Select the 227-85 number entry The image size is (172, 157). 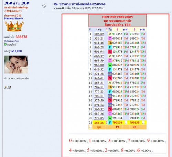click(x=99, y=118)
